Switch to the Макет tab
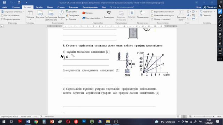Viewport: 223px width, 125px height. pyautogui.click(x=50, y=7)
